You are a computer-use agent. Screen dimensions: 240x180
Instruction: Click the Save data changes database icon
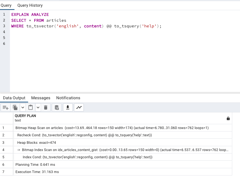tap(57, 108)
